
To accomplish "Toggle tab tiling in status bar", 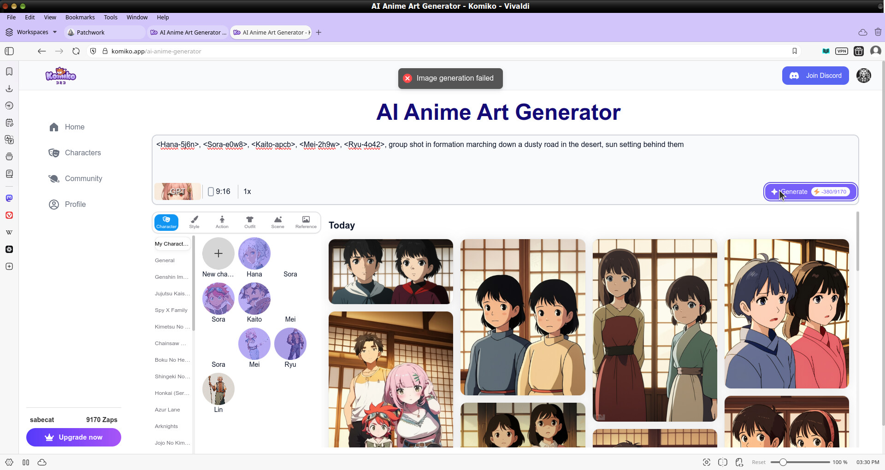I will [x=723, y=462].
